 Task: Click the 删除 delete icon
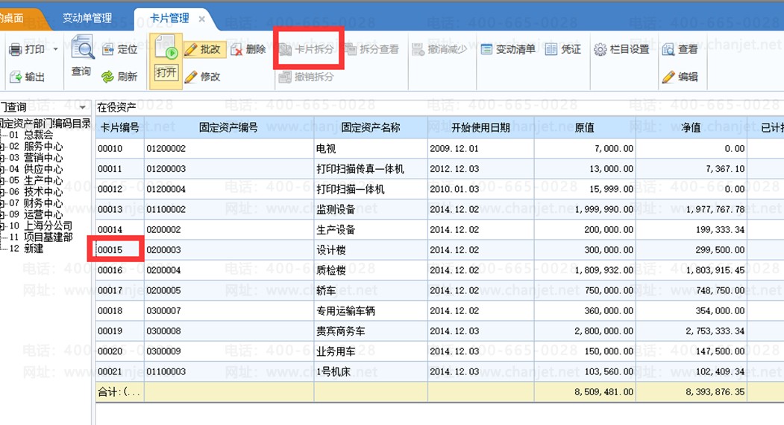point(237,49)
